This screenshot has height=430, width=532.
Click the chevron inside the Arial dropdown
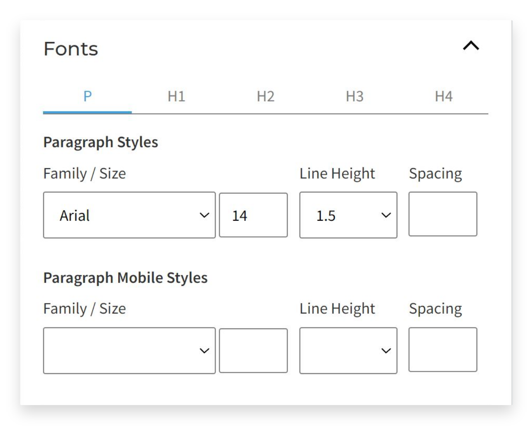tap(204, 215)
